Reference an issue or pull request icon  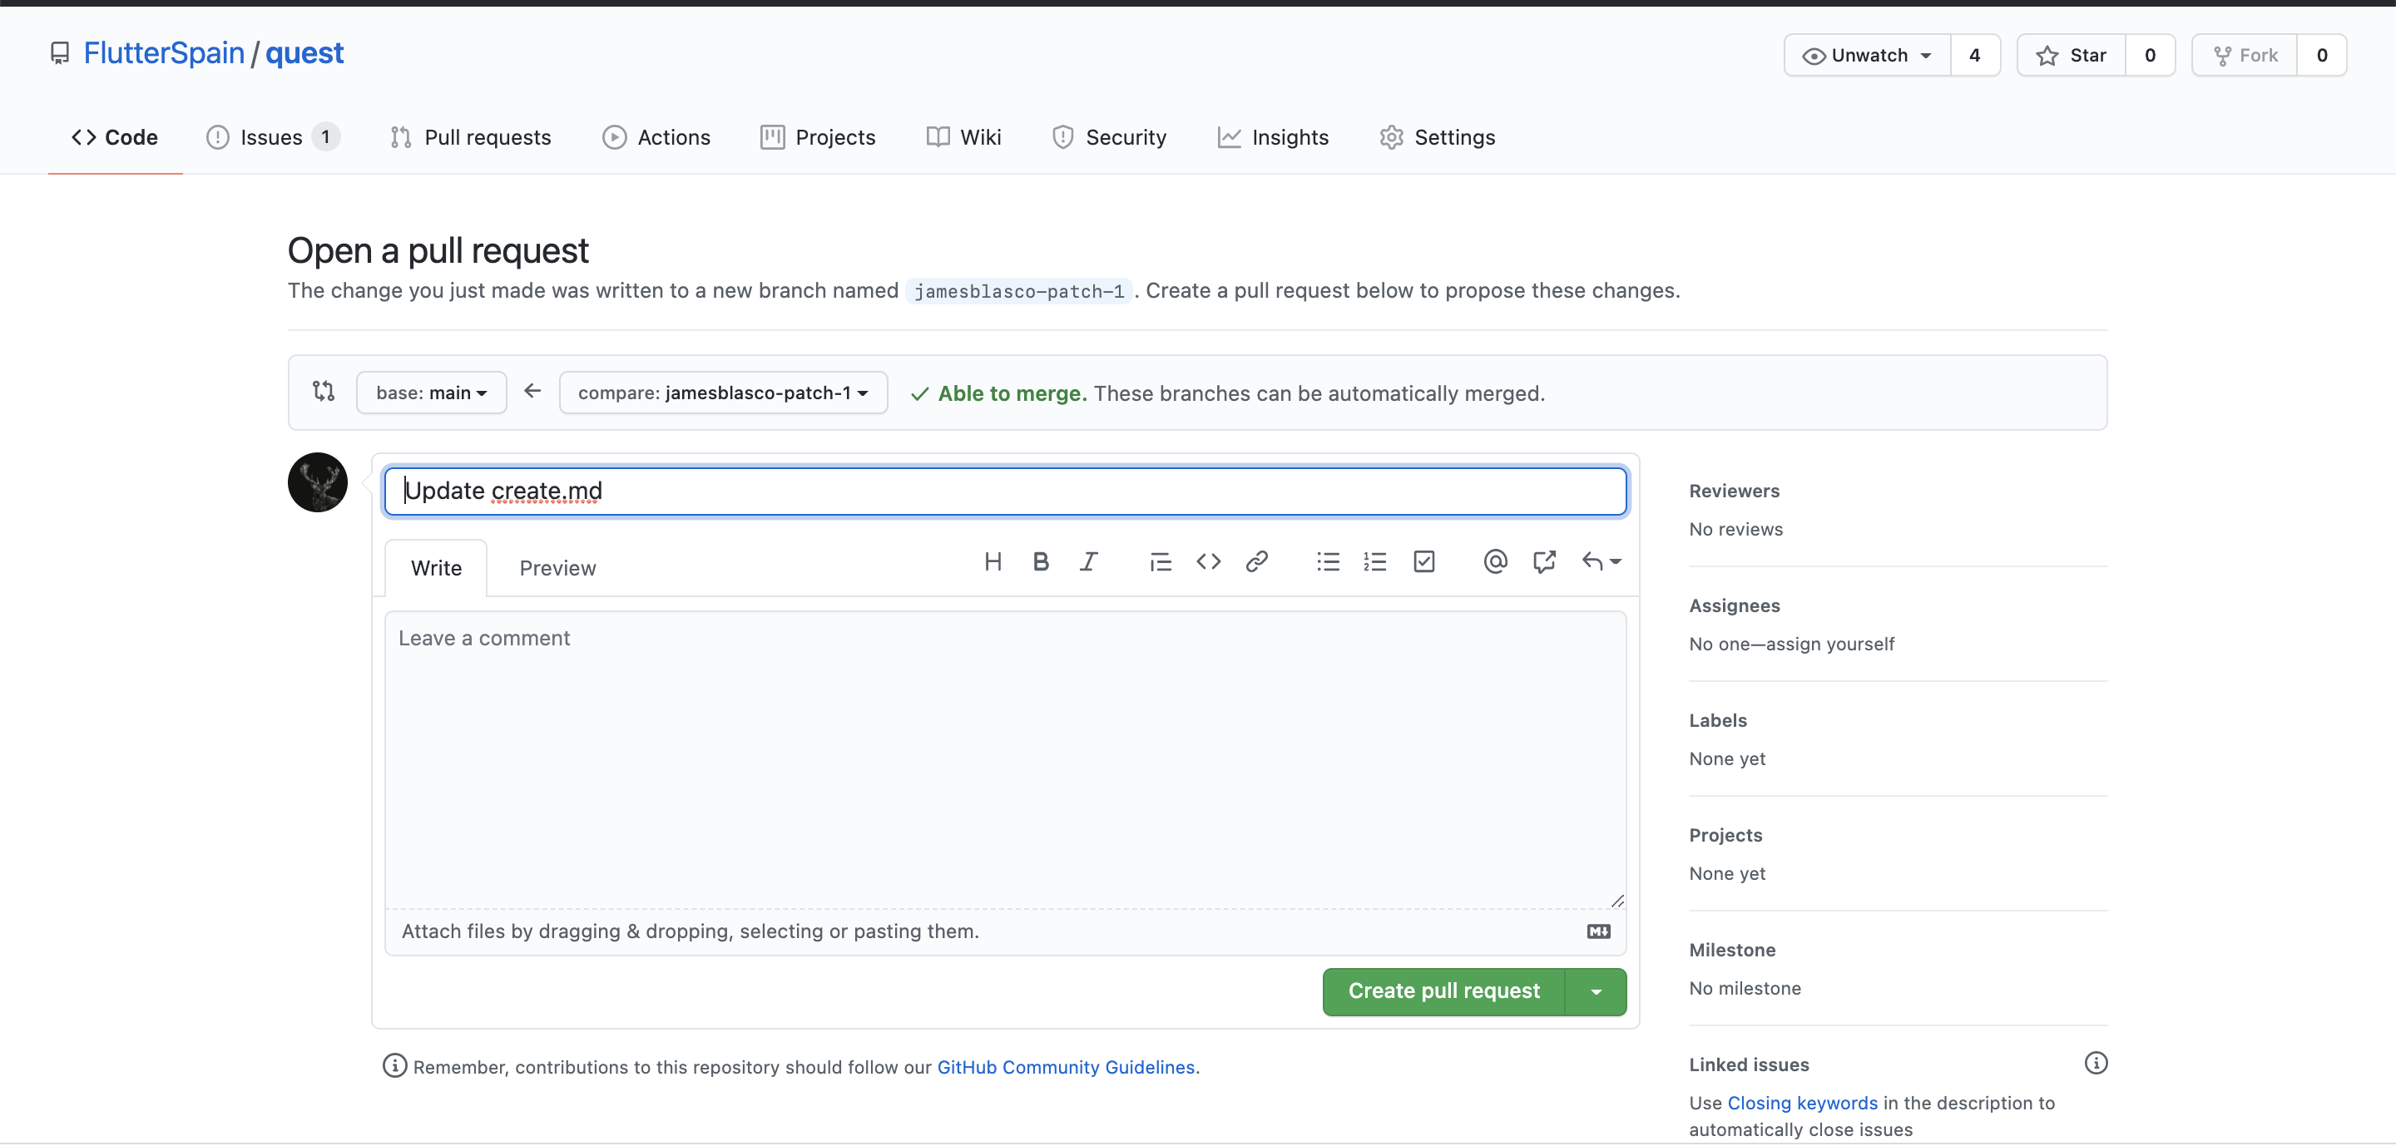[x=1543, y=561]
